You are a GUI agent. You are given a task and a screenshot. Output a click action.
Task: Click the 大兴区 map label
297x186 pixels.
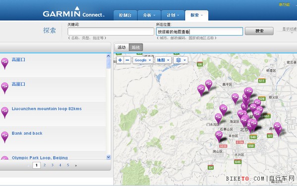pyautogui.click(x=239, y=154)
